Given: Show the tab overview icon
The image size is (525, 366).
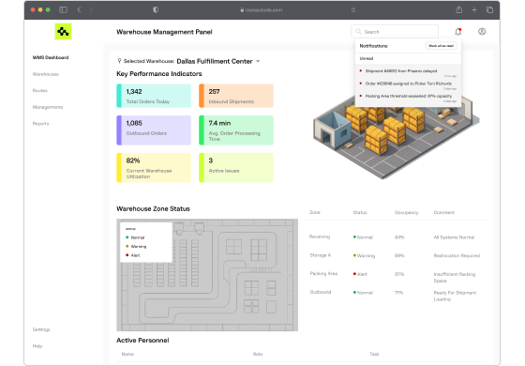Looking at the screenshot, I should coord(489,9).
